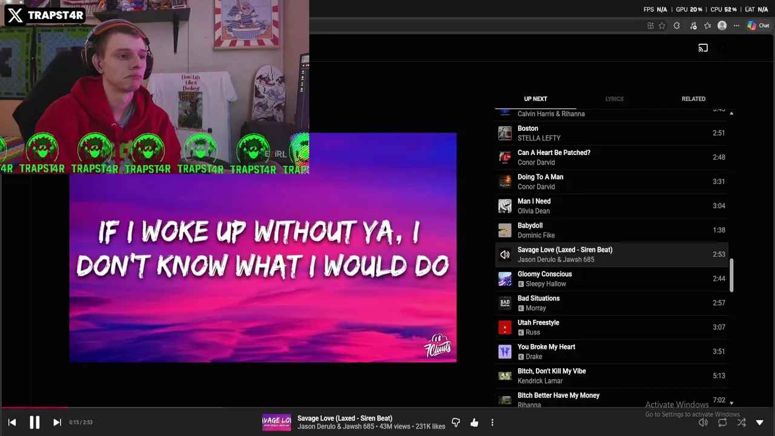Open browser settings and more menu

click(736, 25)
